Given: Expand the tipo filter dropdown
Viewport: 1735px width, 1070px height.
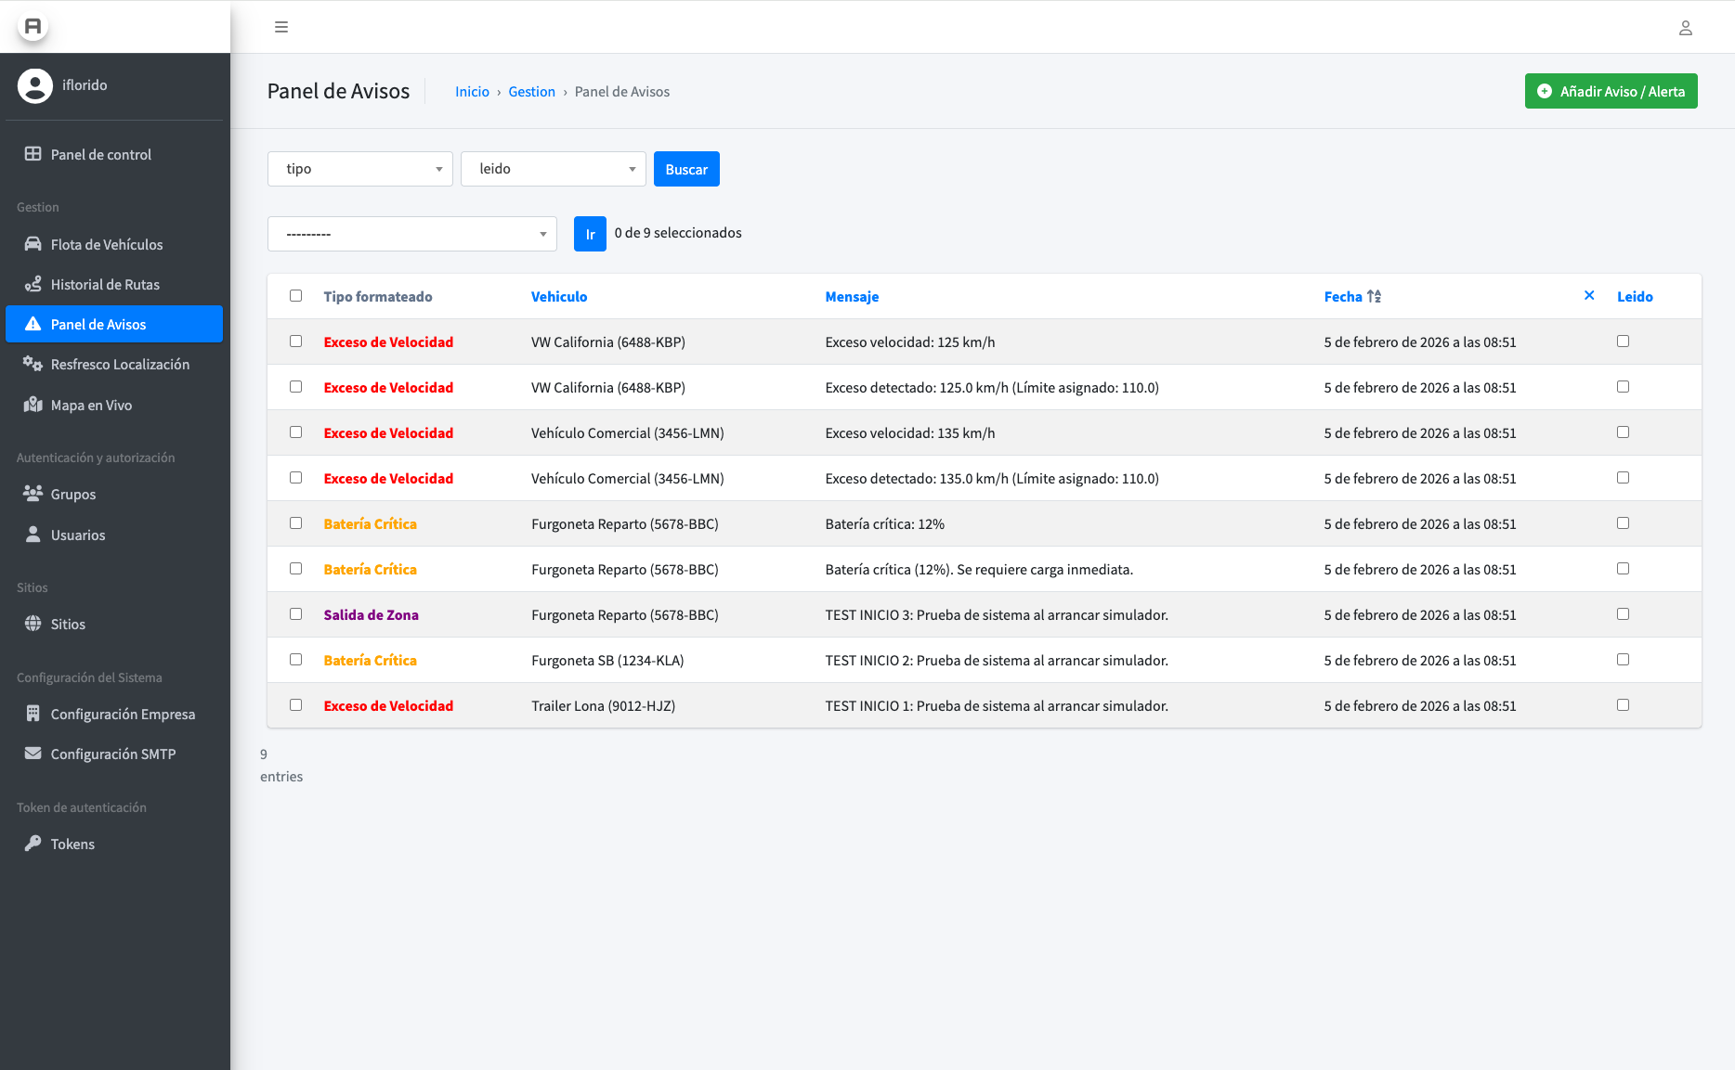Looking at the screenshot, I should 360,169.
